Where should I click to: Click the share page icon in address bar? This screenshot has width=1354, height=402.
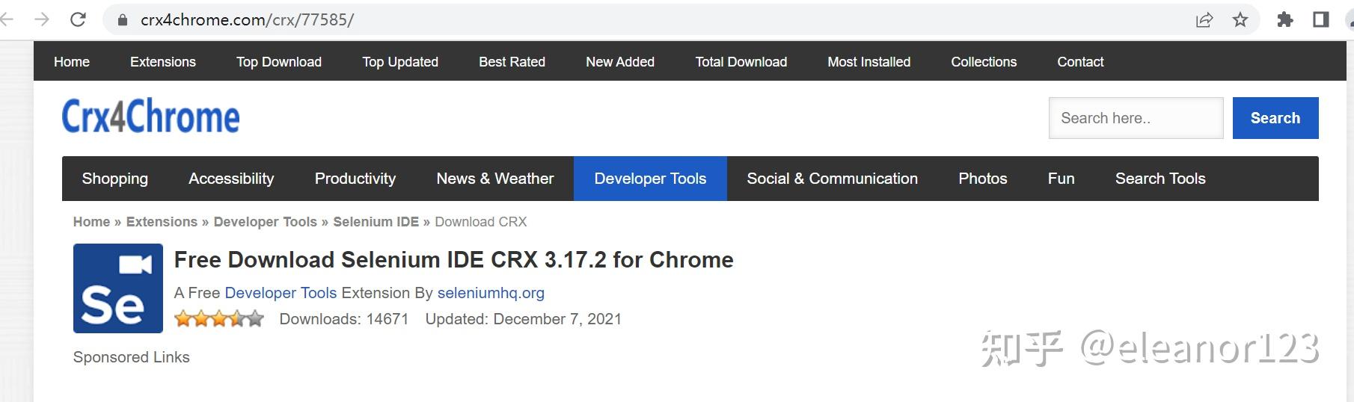(1204, 20)
